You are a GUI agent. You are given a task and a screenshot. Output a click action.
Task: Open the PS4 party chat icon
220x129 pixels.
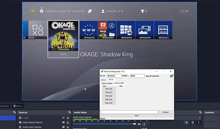(90, 11)
